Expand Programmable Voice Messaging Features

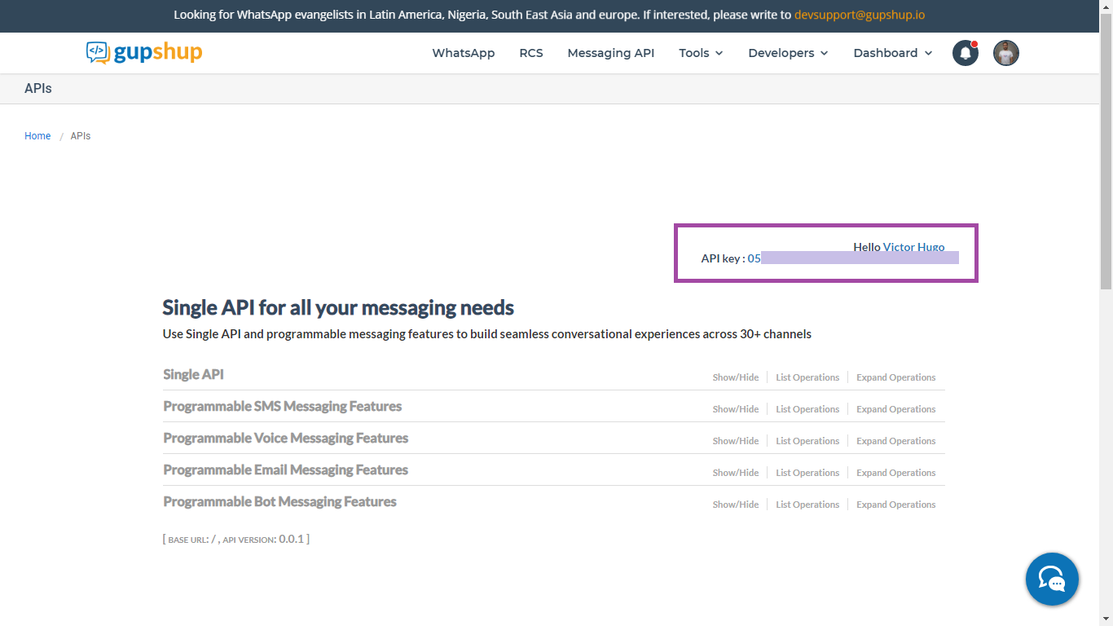(x=286, y=439)
